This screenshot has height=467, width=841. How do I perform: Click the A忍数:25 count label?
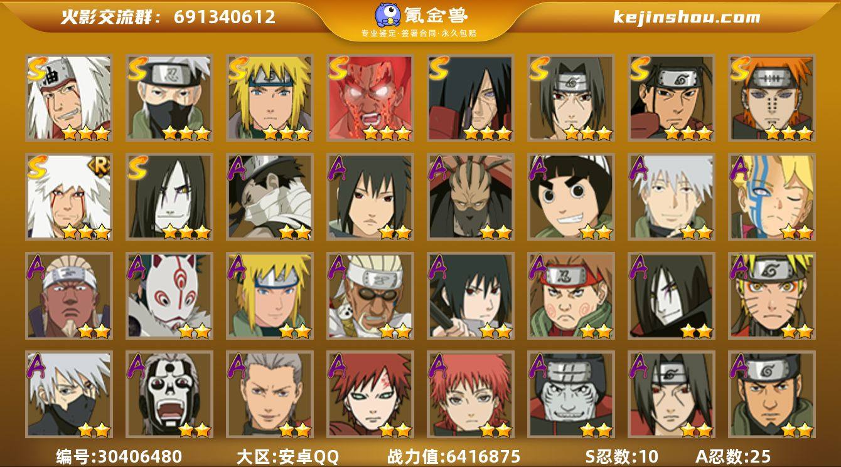click(733, 456)
